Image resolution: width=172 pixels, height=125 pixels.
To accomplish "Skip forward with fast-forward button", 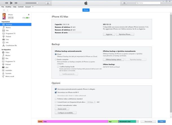I will tap(16, 3).
